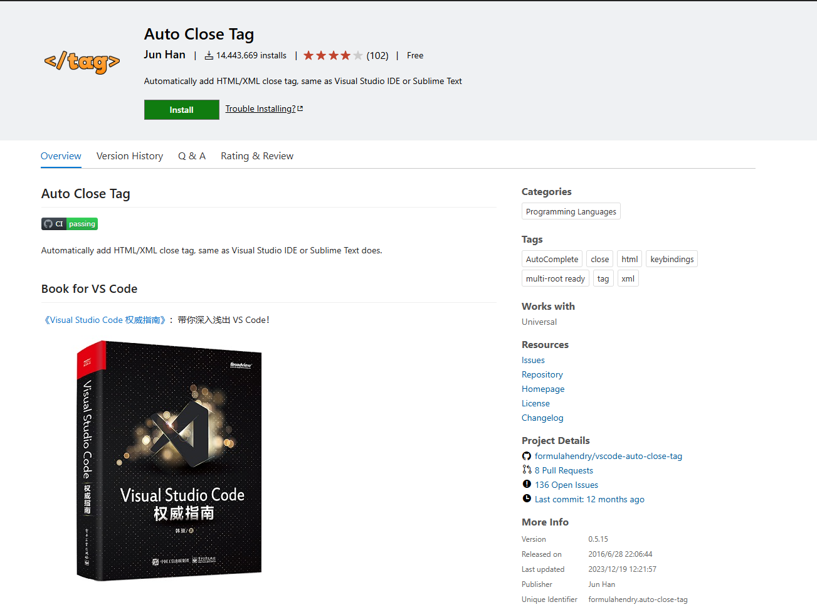Open the Repository resource link

click(x=542, y=374)
